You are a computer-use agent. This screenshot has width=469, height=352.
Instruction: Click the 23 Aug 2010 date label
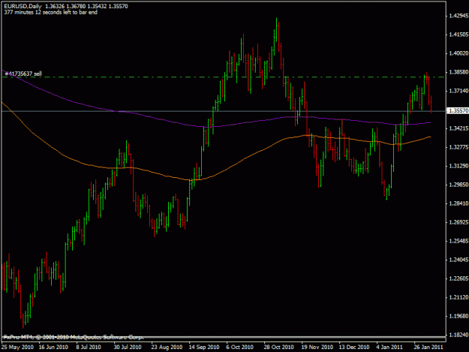(x=167, y=347)
